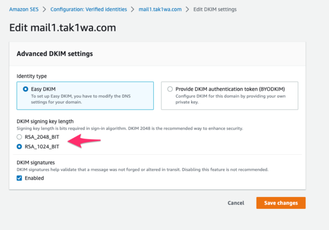This screenshot has height=230, width=329.
Task: Click the Save changes button
Action: tap(281, 203)
